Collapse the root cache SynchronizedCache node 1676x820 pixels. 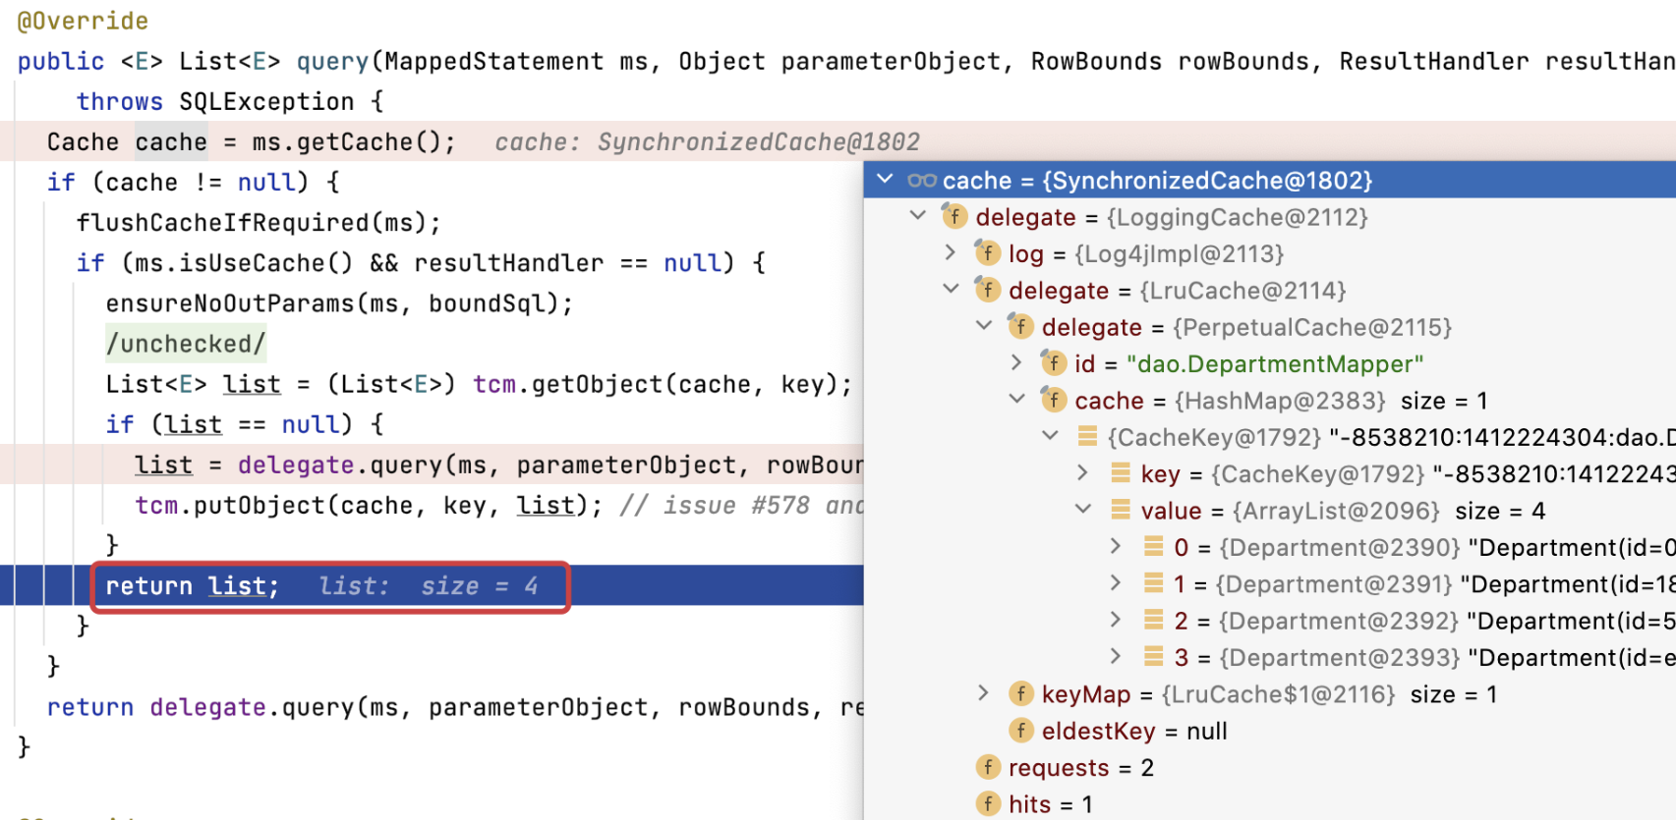tap(885, 180)
